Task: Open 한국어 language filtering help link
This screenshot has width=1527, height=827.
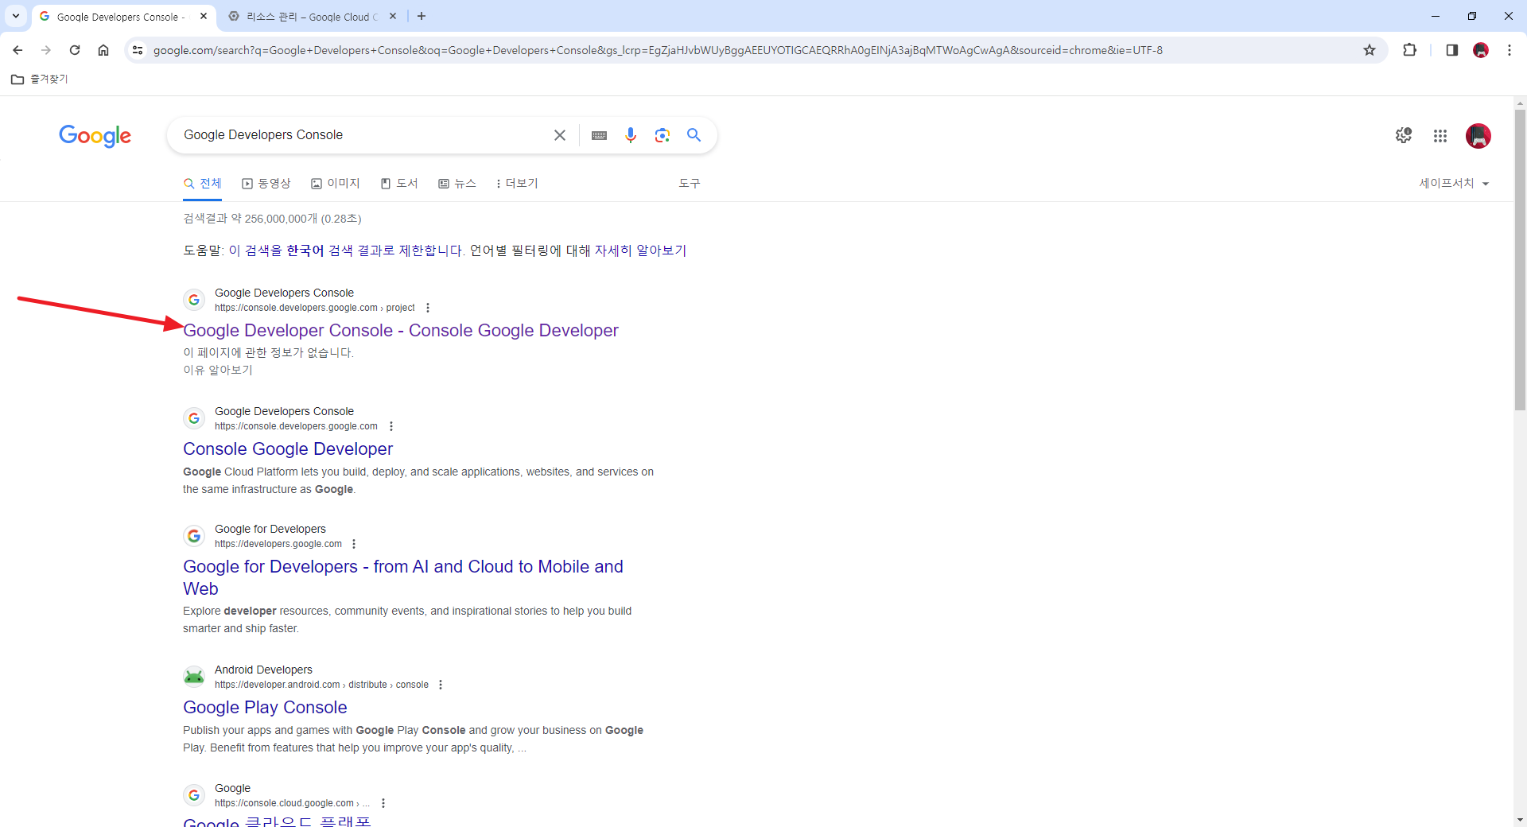Action: [x=305, y=250]
